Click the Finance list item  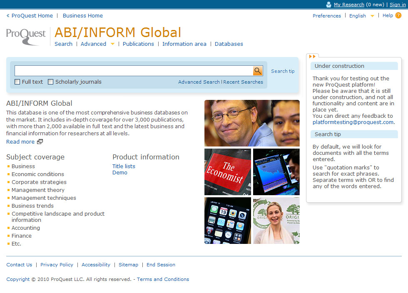pyautogui.click(x=22, y=236)
